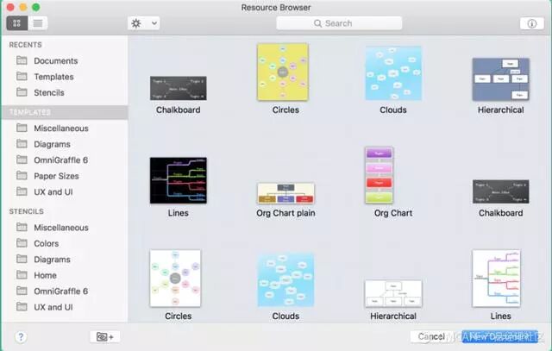Choose the white Hierarchical template
The height and width of the screenshot is (351, 552).
[x=393, y=293]
